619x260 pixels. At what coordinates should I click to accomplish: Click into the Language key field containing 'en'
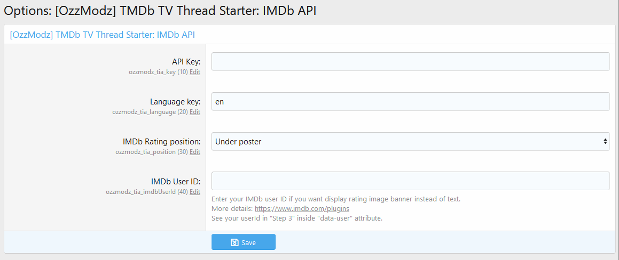click(x=410, y=102)
